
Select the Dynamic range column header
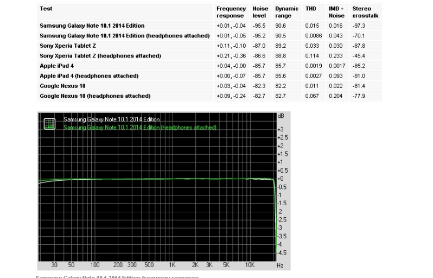[x=286, y=12]
